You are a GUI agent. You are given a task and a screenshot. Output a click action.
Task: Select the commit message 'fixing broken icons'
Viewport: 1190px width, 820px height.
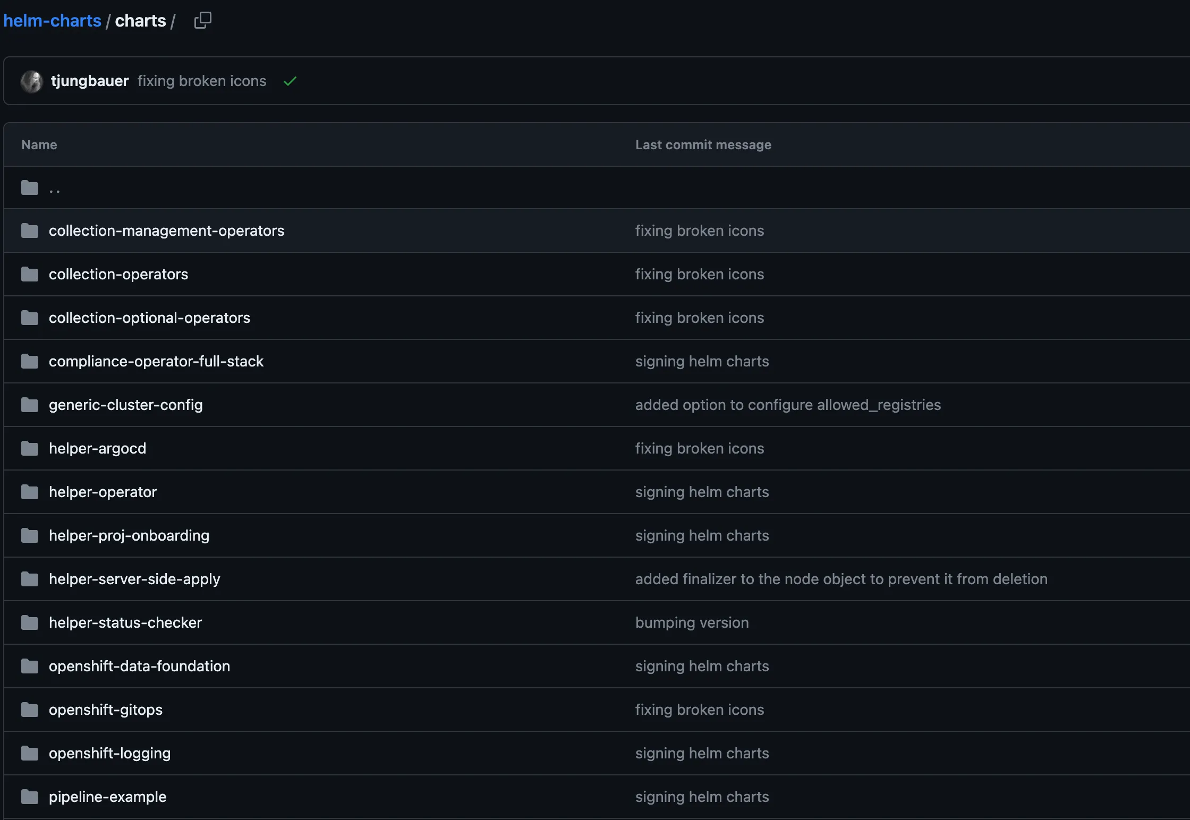(201, 81)
